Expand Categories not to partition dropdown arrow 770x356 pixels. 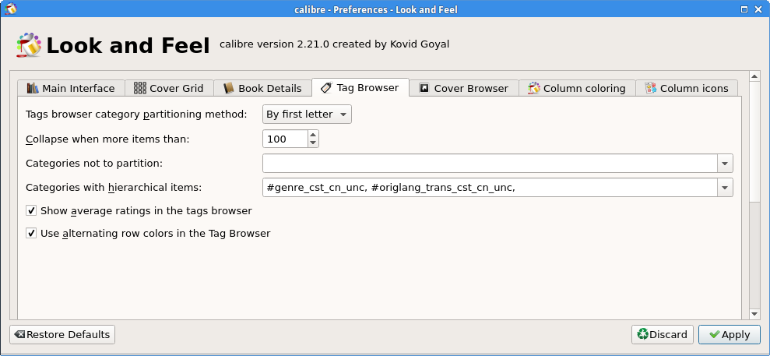point(725,164)
